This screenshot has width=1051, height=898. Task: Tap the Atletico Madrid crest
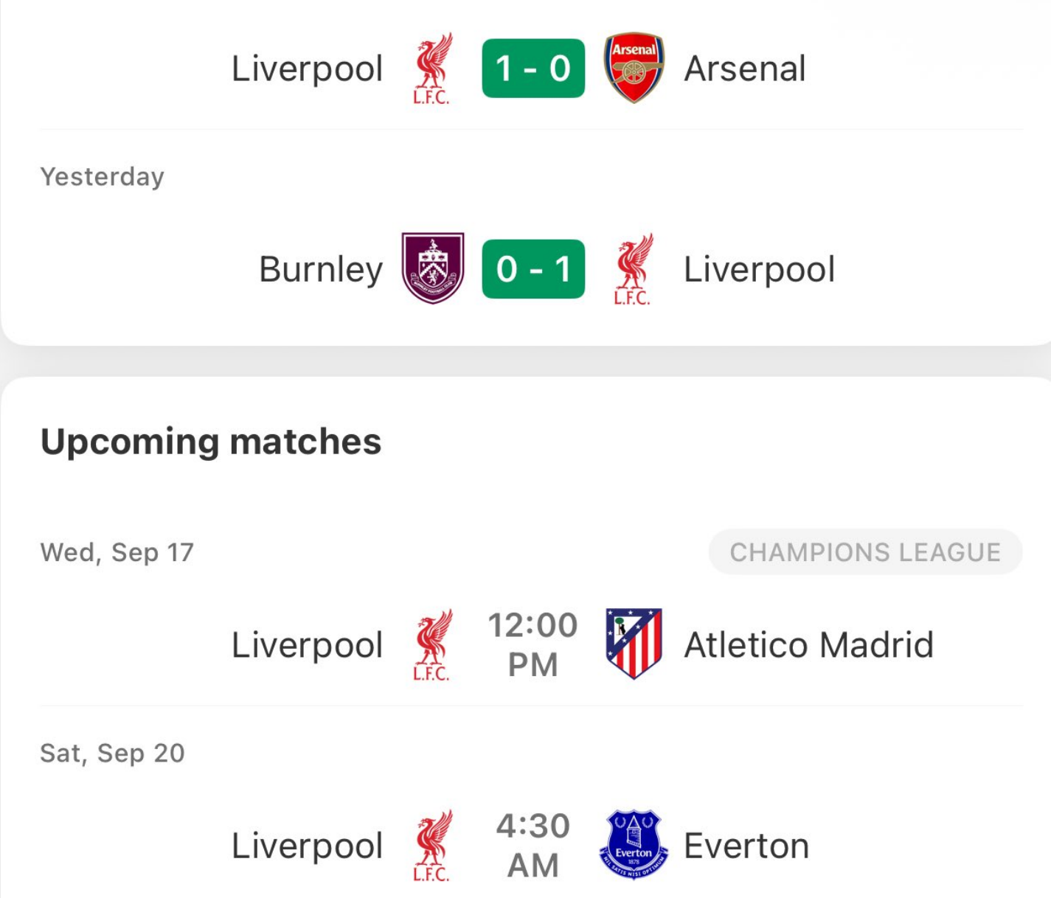(634, 644)
